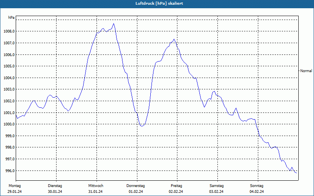The image size is (314, 196).
Task: Select the 998,0 axis value
Action: pos(10,147)
